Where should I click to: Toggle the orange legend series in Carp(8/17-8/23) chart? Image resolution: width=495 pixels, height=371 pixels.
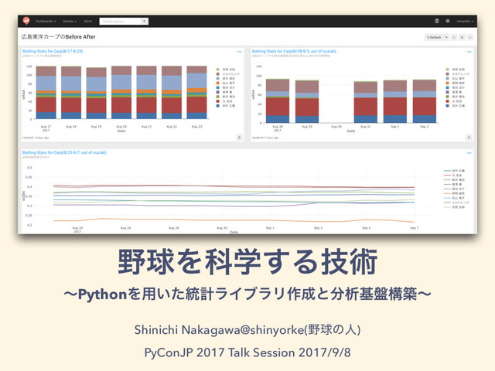(x=226, y=83)
